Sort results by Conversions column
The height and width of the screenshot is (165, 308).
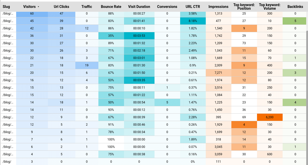point(167,7)
